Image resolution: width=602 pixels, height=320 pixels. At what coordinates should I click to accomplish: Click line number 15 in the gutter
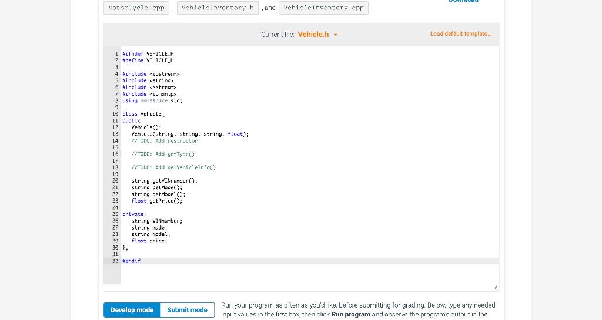[115, 147]
